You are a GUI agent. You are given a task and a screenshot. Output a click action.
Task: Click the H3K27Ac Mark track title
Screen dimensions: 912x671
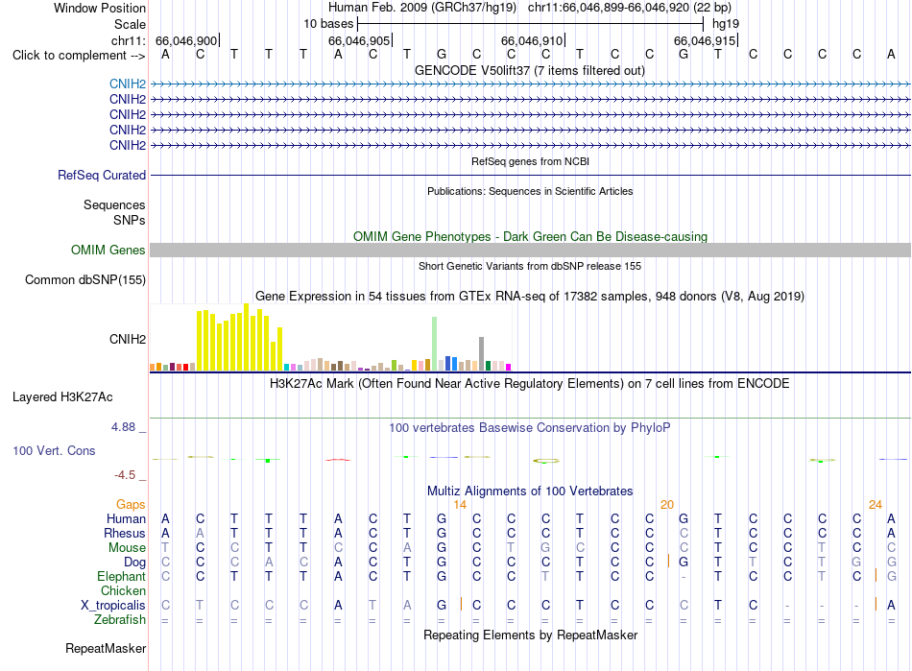pyautogui.click(x=530, y=384)
